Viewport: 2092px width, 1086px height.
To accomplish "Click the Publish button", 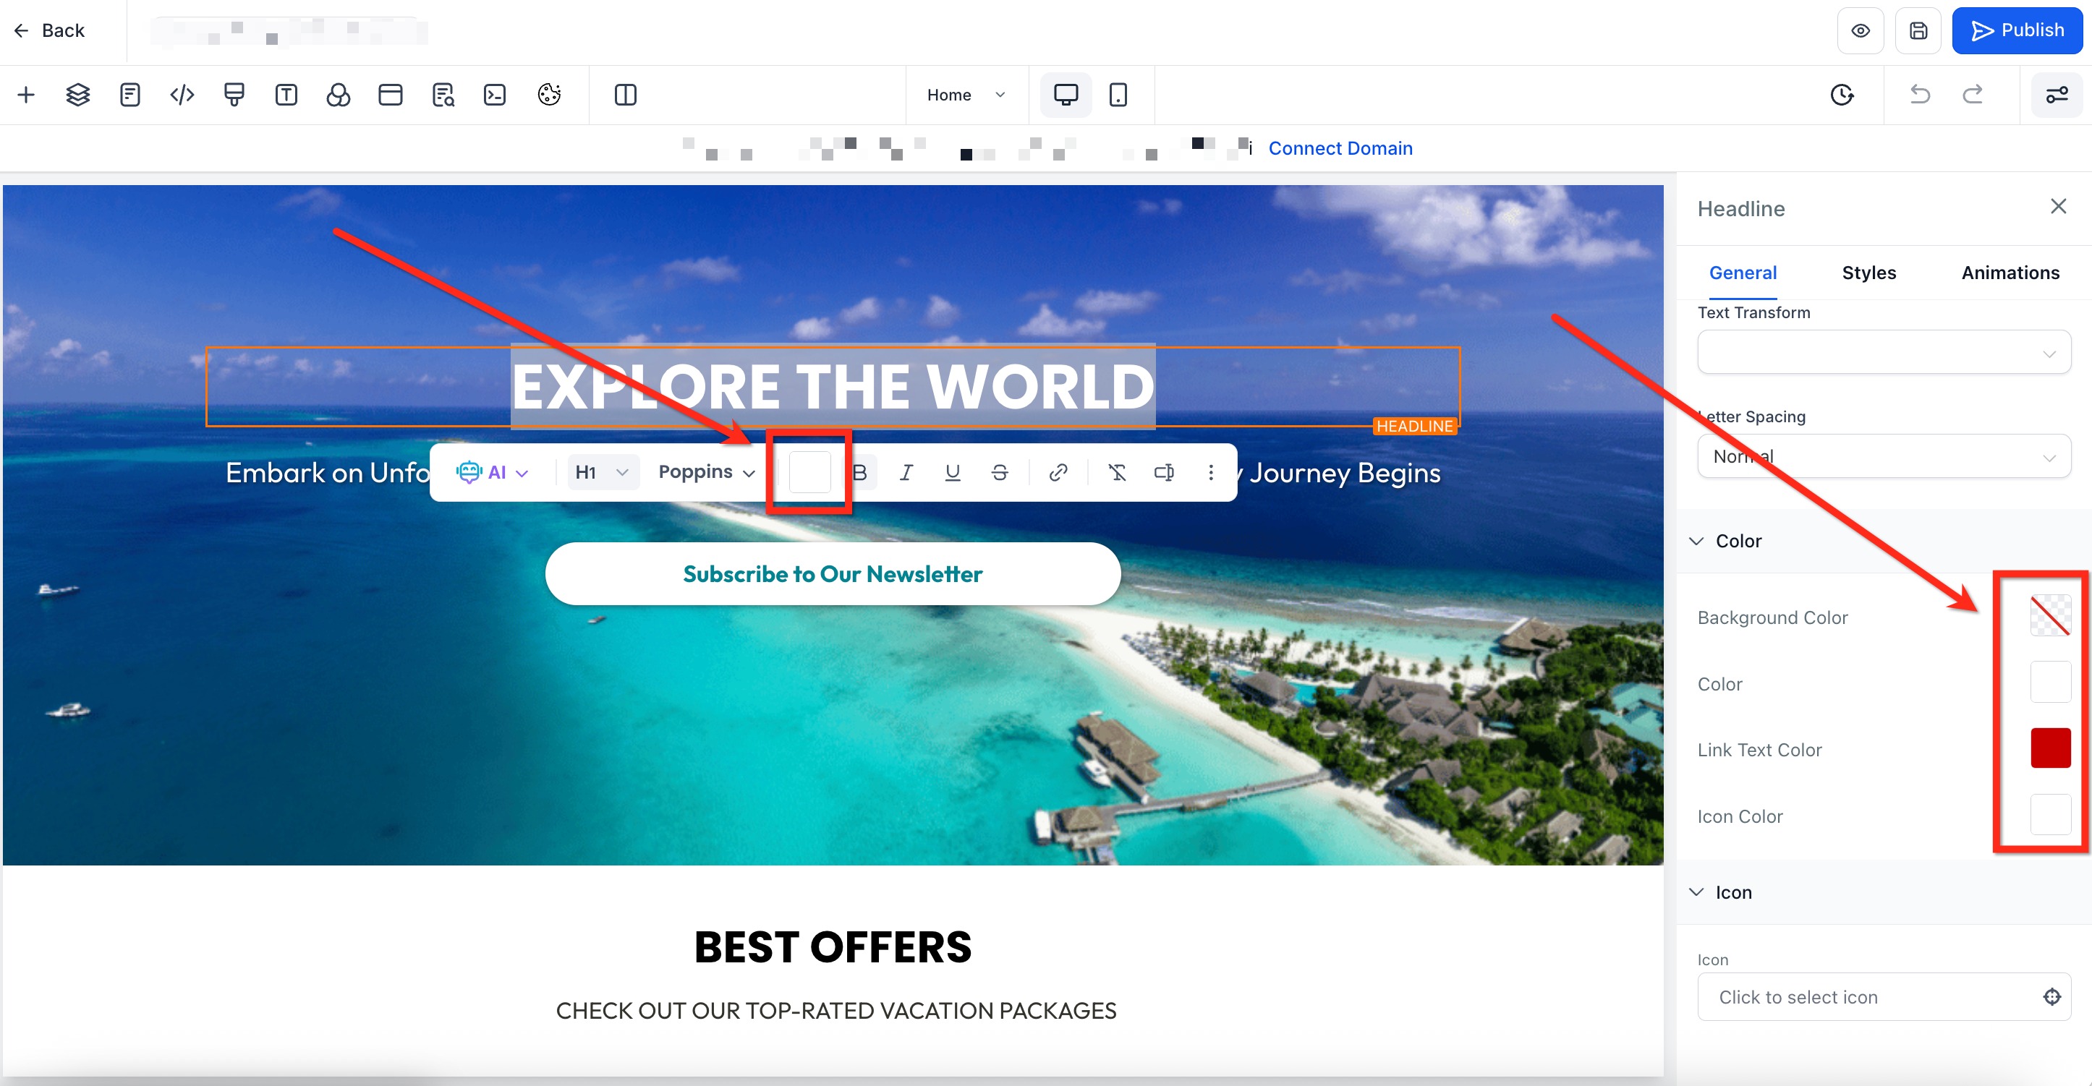I will pos(2017,31).
